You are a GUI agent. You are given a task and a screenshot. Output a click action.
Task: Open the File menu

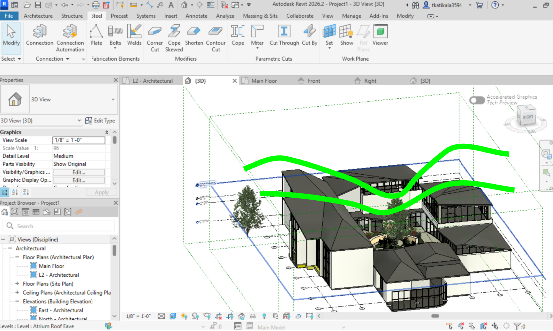[9, 16]
